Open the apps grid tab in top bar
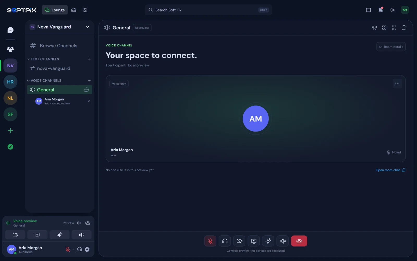 tap(85, 10)
